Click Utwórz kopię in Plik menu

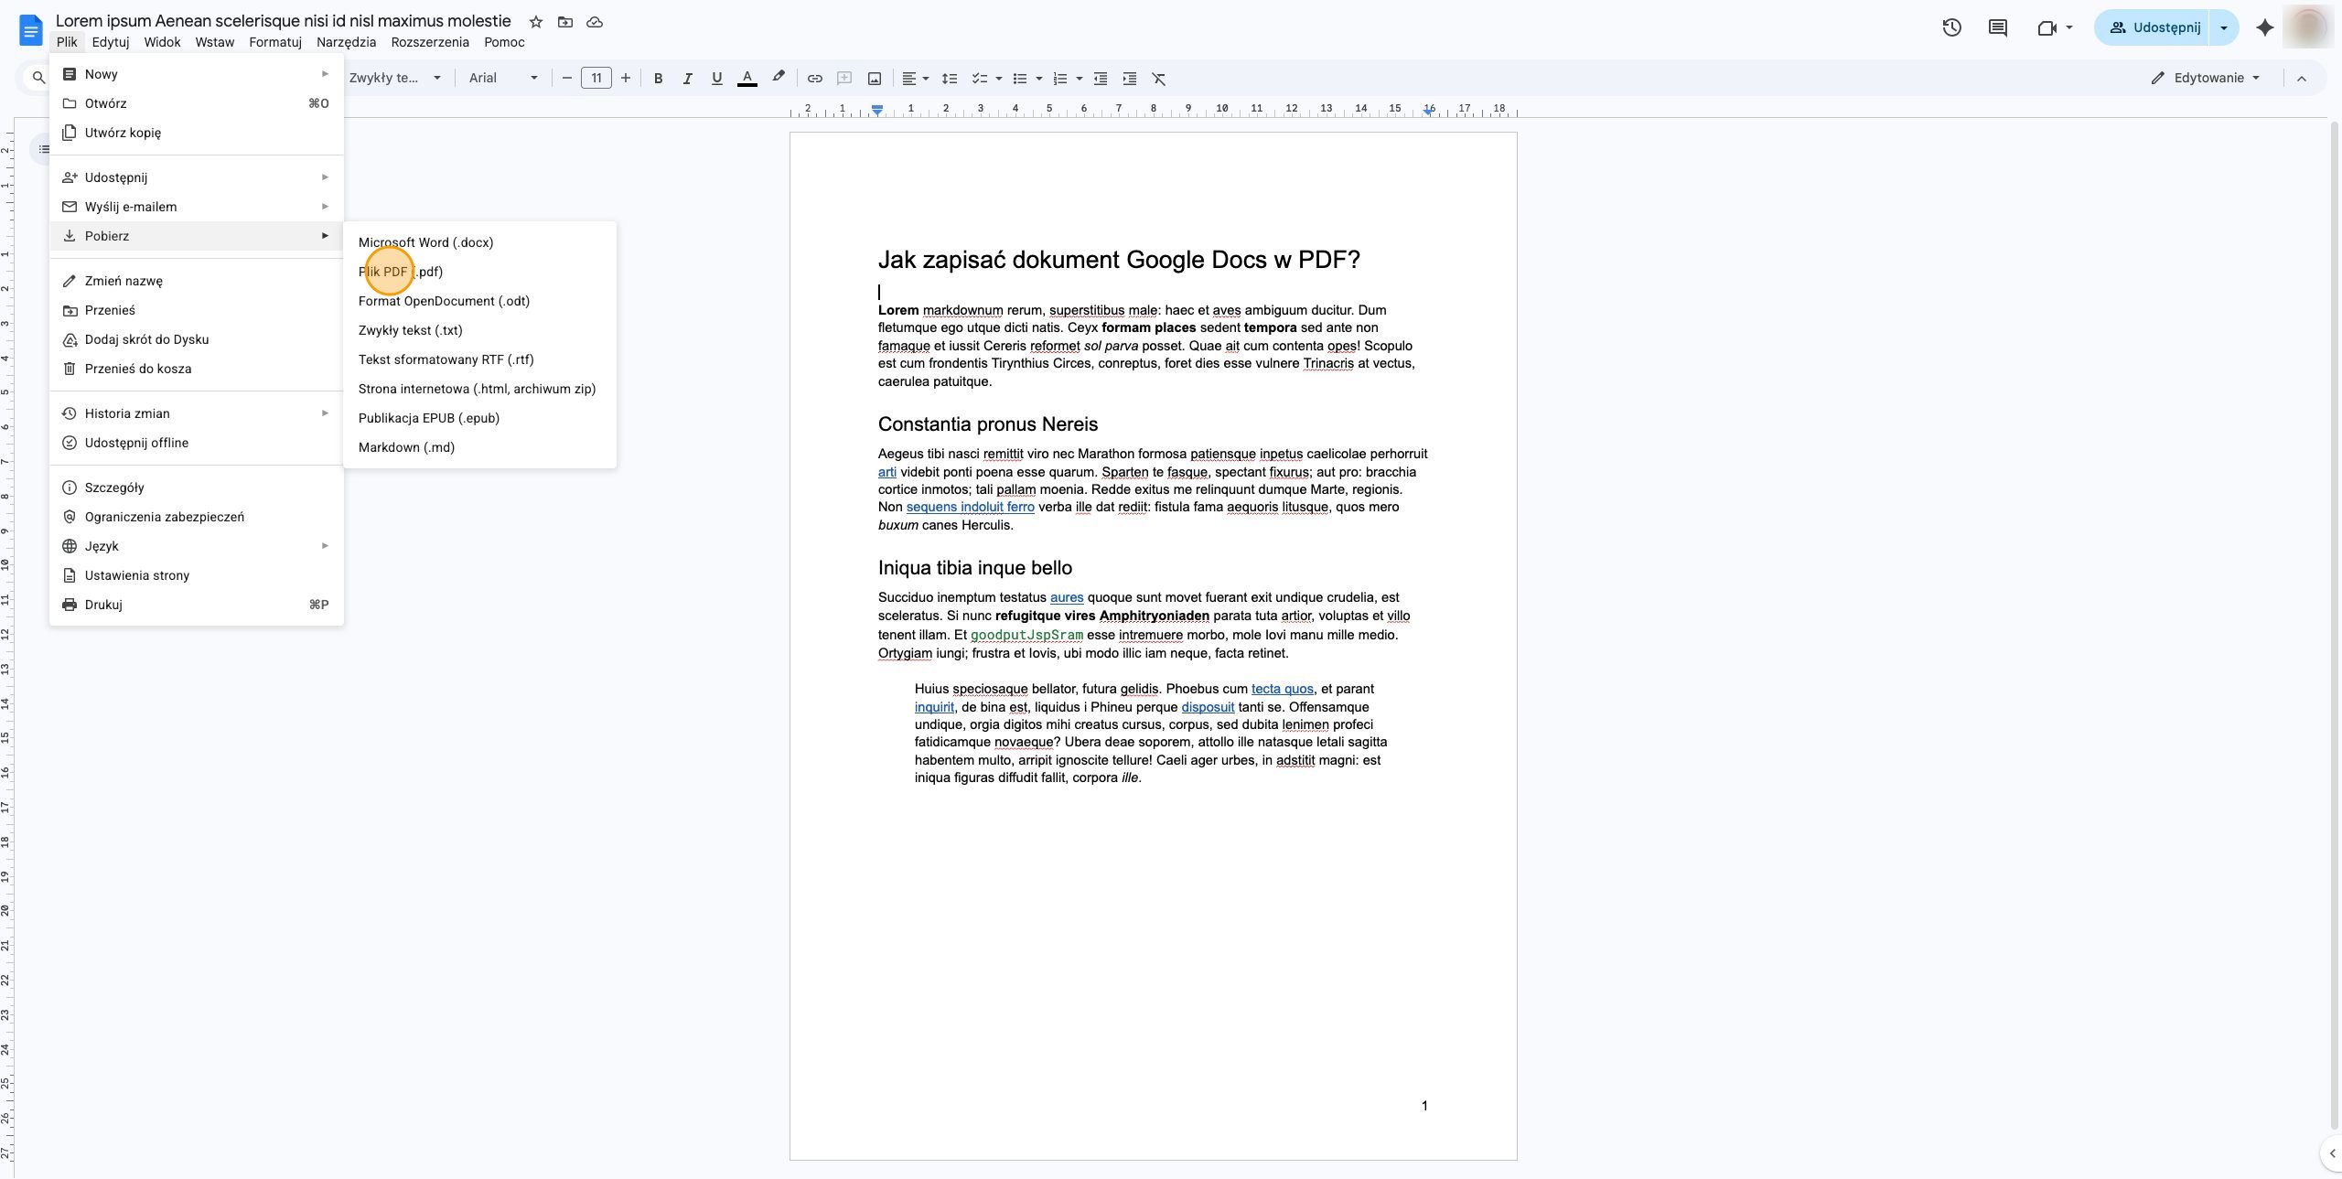click(x=197, y=133)
